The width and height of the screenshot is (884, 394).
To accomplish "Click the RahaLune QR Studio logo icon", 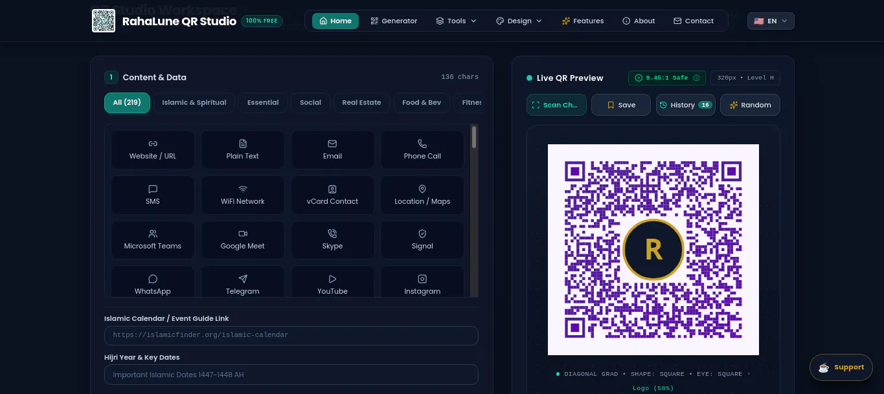I will pos(104,21).
